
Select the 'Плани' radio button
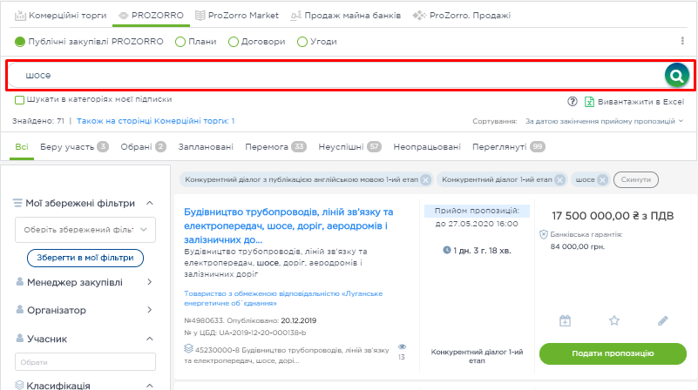[180, 41]
